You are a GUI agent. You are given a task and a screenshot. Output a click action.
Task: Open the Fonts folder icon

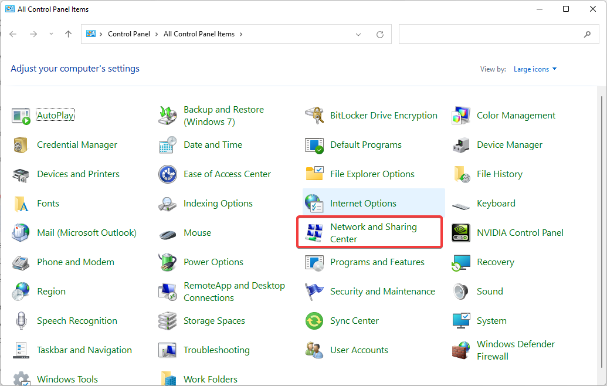tap(21, 204)
